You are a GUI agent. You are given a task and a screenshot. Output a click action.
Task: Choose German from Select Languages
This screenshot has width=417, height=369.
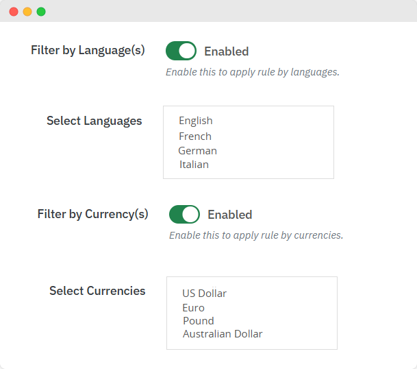pos(197,151)
